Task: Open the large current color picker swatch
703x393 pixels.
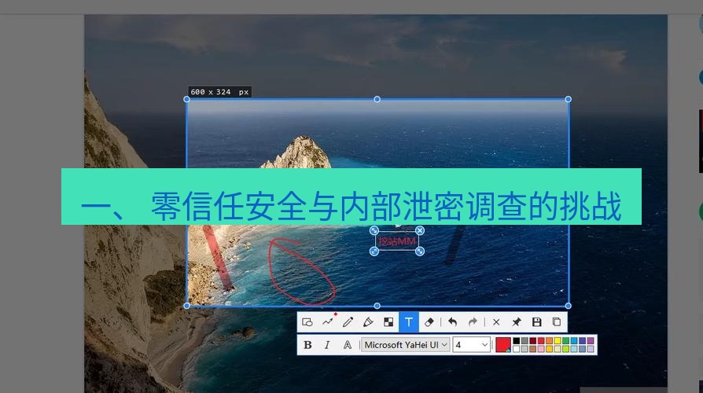Action: pos(503,344)
